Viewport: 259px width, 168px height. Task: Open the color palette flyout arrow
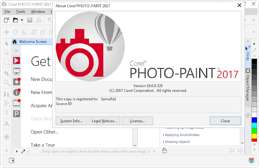point(255,44)
